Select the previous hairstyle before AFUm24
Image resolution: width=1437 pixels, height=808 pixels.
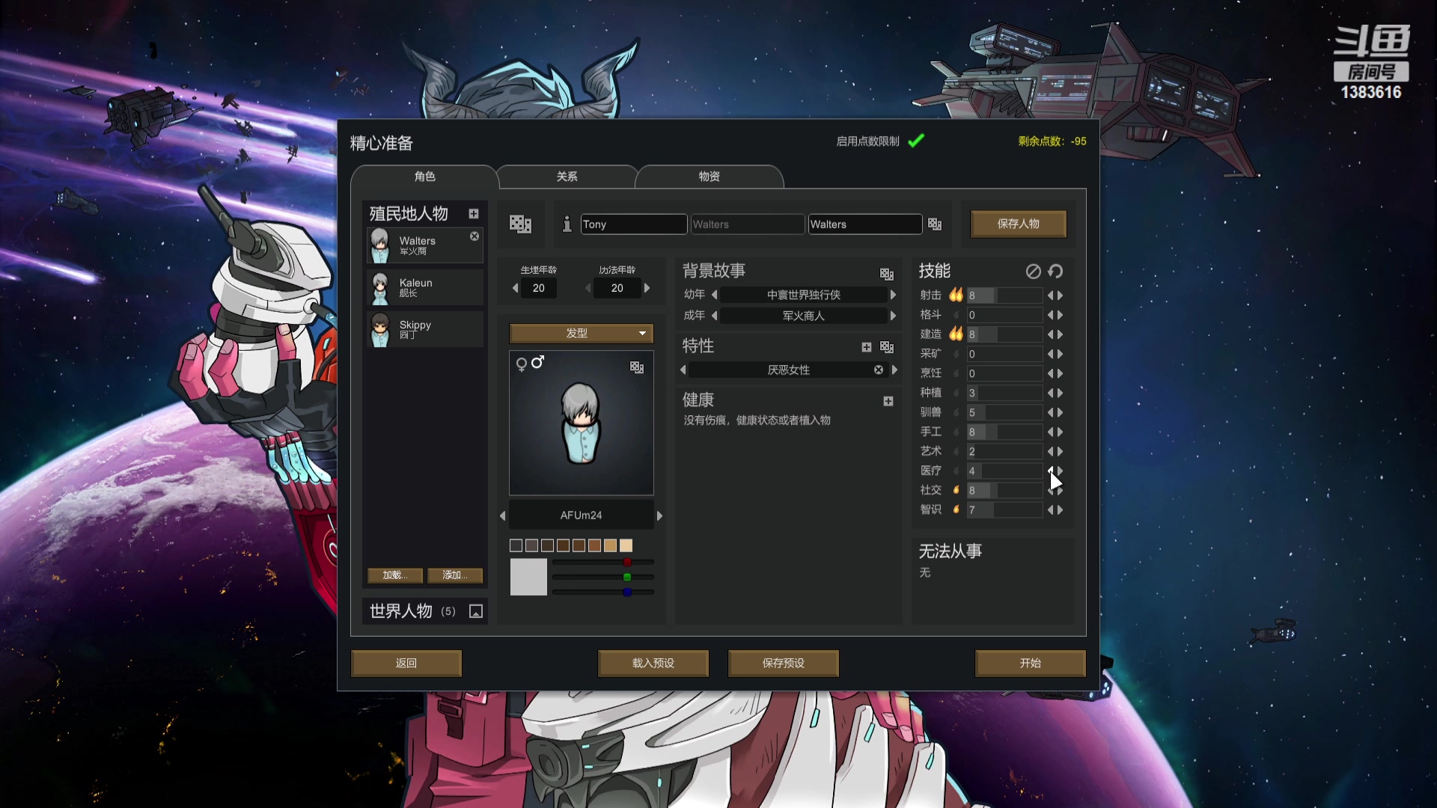(x=502, y=515)
